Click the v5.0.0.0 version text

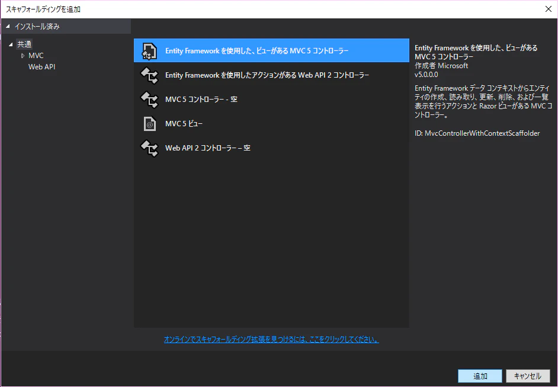pyautogui.click(x=426, y=75)
